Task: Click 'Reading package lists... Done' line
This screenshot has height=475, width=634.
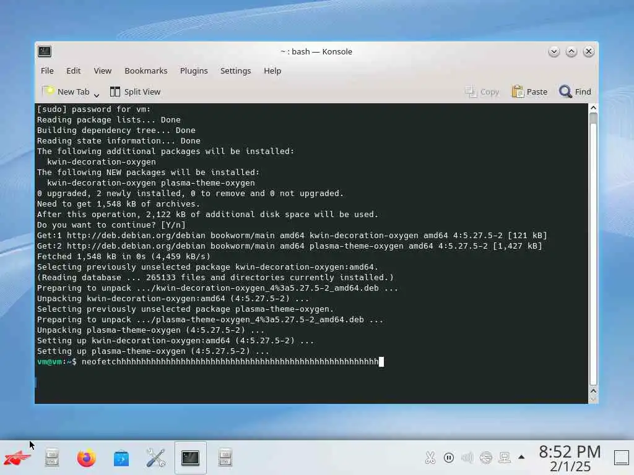Action: coord(109,119)
